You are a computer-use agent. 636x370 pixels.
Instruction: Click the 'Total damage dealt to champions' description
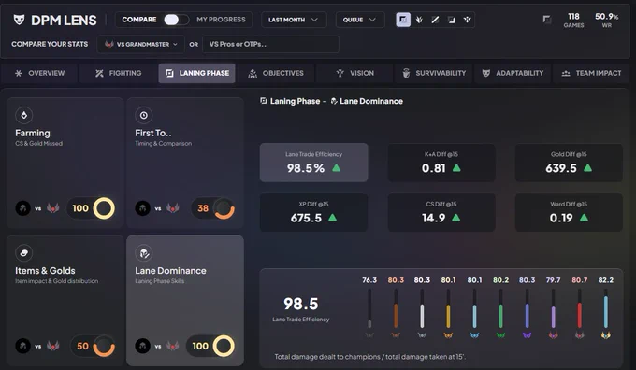(370, 357)
